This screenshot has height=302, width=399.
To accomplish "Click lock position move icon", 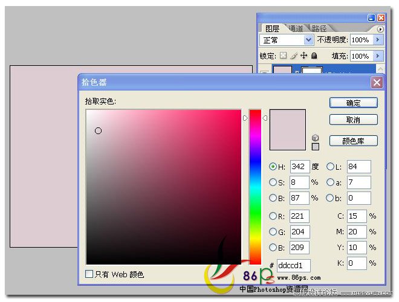I will pos(304,56).
